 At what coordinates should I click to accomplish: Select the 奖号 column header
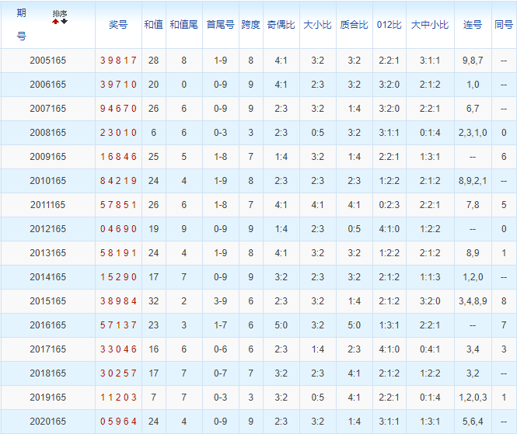pos(118,25)
